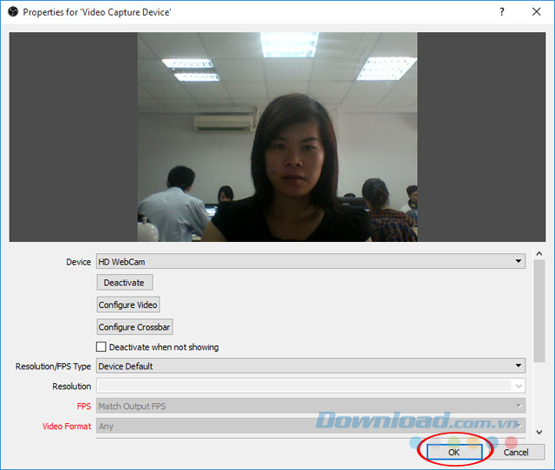This screenshot has height=470, width=555.
Task: Click the properties list scrollbar thumb
Action: 539,311
